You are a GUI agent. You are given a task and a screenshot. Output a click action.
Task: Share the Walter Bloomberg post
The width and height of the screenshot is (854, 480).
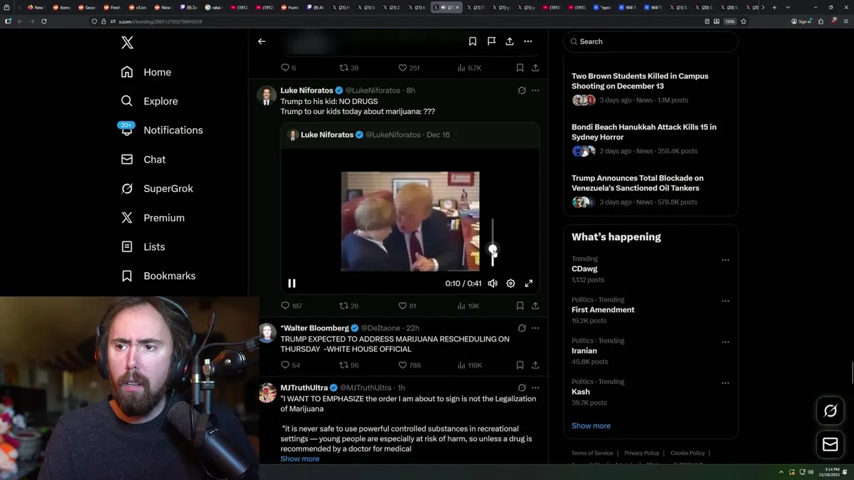click(x=535, y=365)
